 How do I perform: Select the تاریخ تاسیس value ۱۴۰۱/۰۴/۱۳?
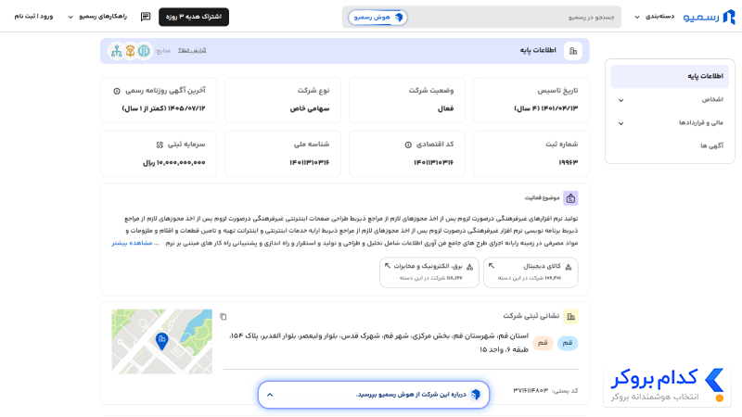(x=546, y=108)
